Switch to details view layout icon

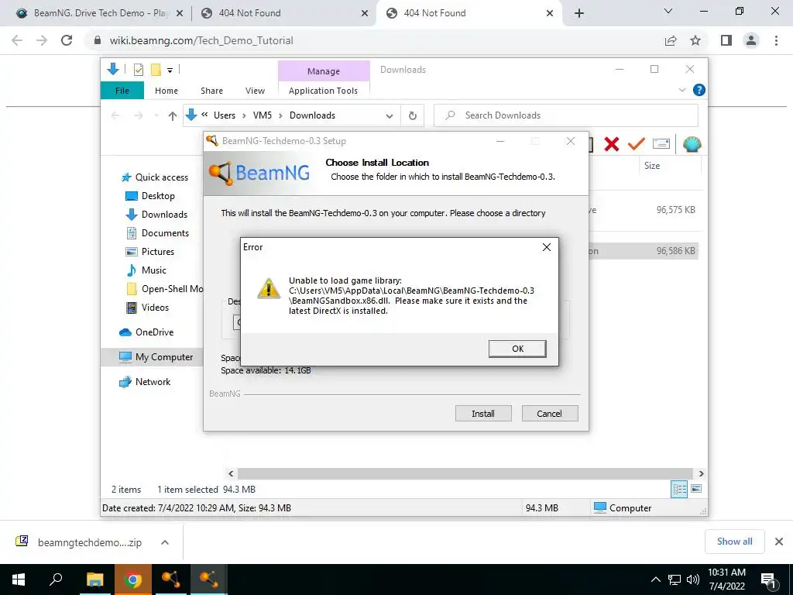[x=678, y=489]
